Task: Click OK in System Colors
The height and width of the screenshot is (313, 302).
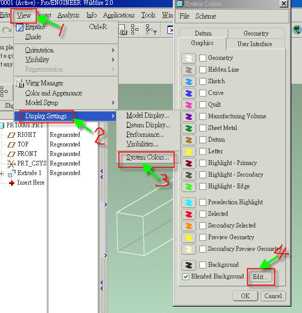Action: (x=246, y=296)
